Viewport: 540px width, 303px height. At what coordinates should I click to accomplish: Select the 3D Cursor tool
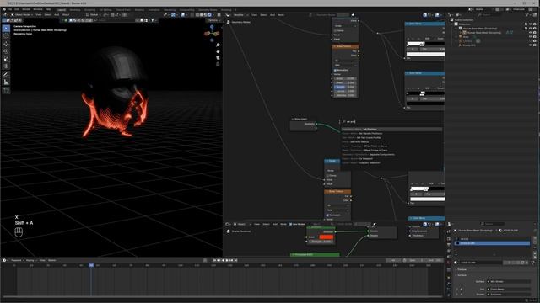pos(6,35)
